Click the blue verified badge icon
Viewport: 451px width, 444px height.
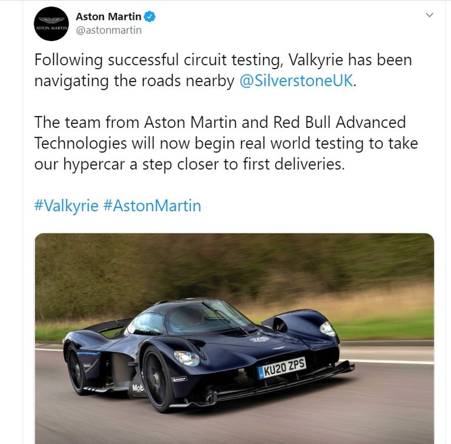pyautogui.click(x=150, y=16)
